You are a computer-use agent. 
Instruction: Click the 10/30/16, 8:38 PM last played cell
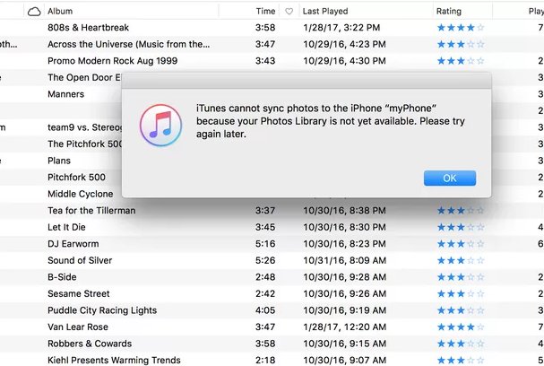pos(344,211)
